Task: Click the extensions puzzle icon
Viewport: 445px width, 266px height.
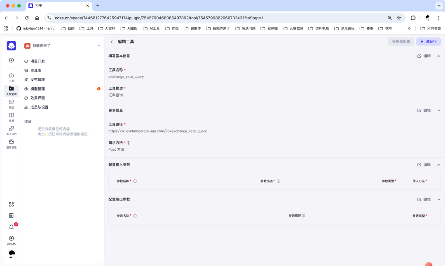Action: 413,18
